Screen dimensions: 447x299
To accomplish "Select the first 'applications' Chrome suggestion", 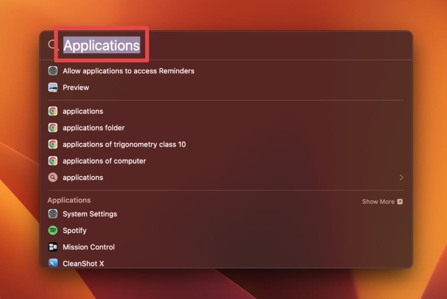I will pyautogui.click(x=83, y=111).
